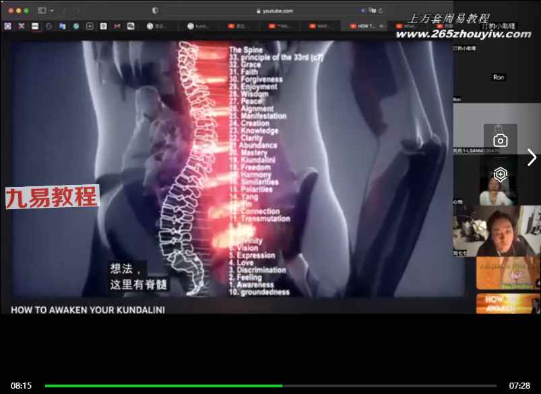The image size is (541, 394).
Task: Click the privacy shield icon left of address bar
Action: coord(156,11)
